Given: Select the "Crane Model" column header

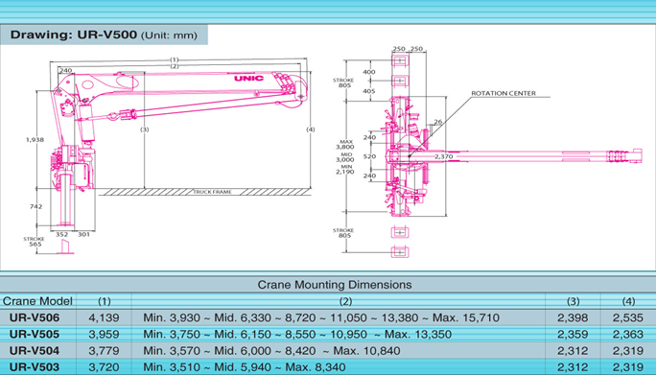Looking at the screenshot, I should [37, 301].
